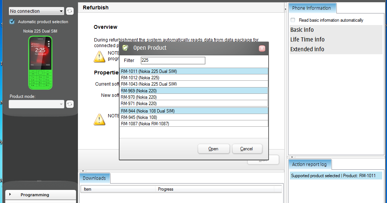Click the Nokia 225 Dual SIM phone image

(x=40, y=63)
